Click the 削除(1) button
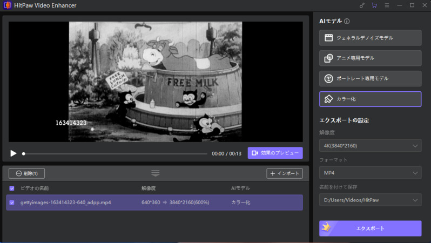Image resolution: width=431 pixels, height=243 pixels. pos(26,173)
